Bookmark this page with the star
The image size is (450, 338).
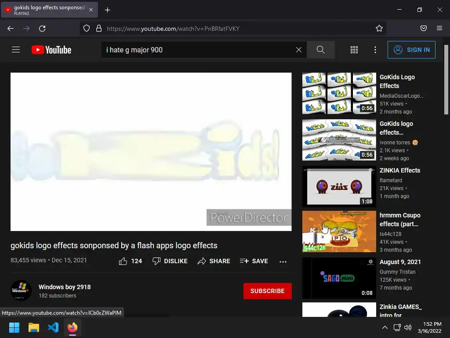[x=379, y=28]
